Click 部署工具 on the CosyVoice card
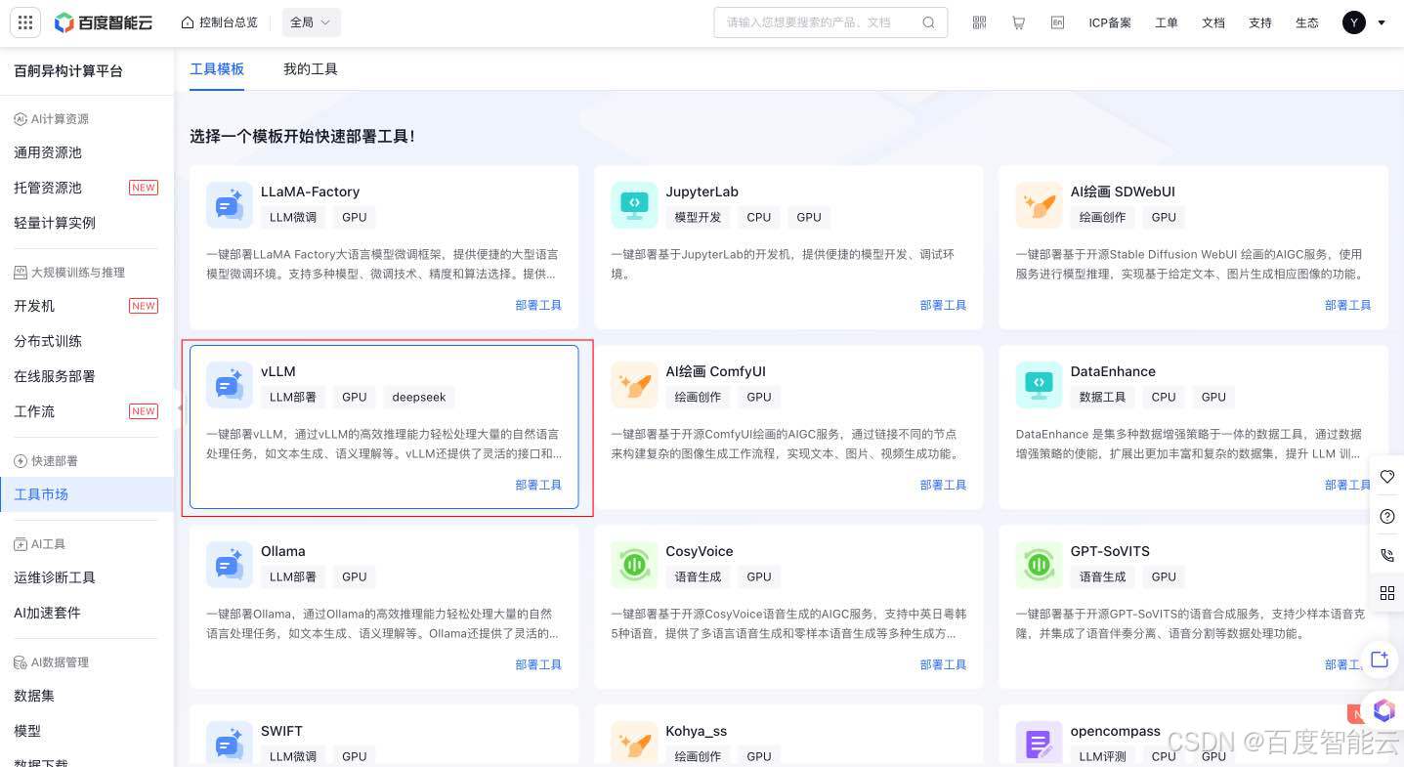The width and height of the screenshot is (1404, 767). click(943, 664)
